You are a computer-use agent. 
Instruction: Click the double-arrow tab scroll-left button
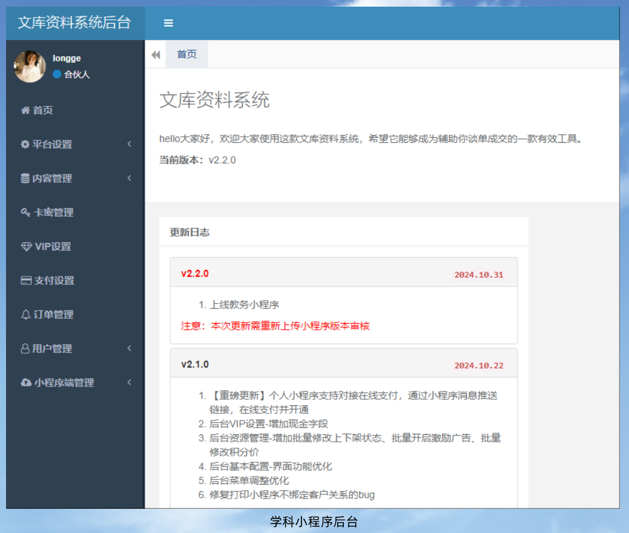[156, 55]
